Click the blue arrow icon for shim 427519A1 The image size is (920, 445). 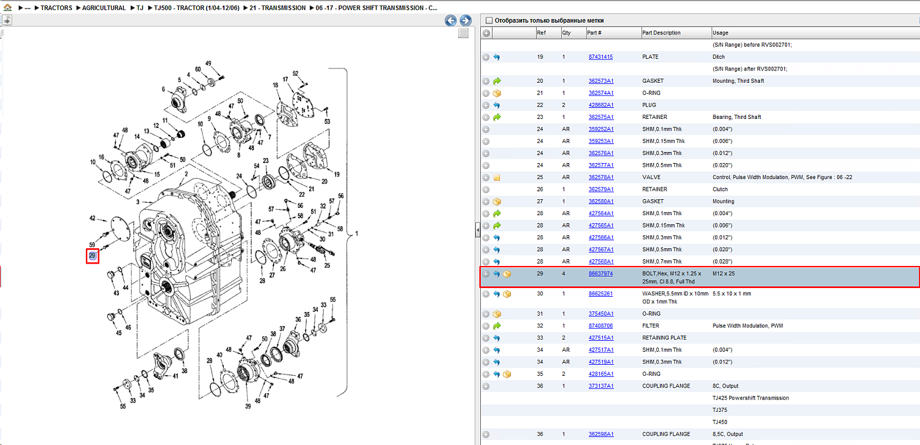tap(497, 362)
